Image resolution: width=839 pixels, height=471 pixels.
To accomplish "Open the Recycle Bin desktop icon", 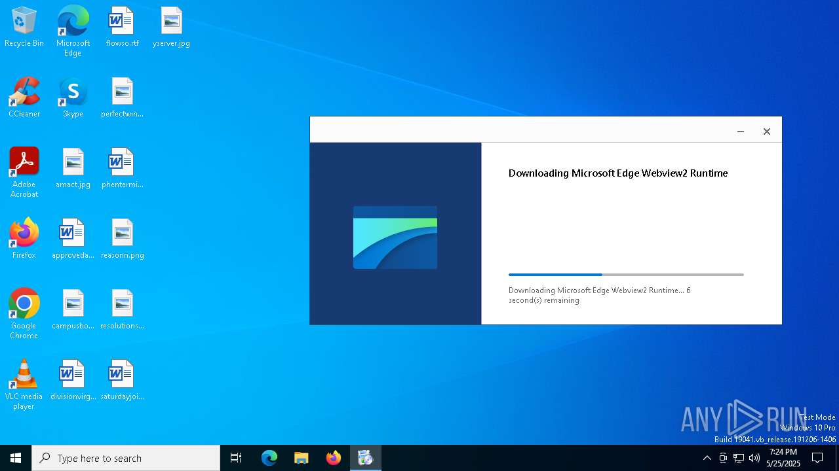I will click(x=24, y=27).
